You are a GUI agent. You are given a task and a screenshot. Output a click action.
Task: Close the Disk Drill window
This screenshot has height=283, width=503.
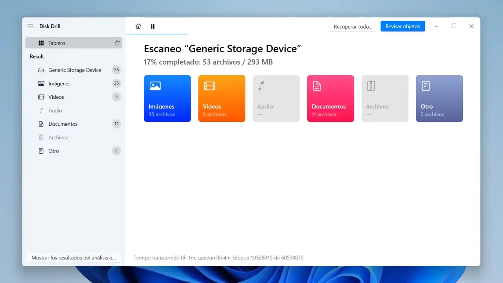coord(472,26)
